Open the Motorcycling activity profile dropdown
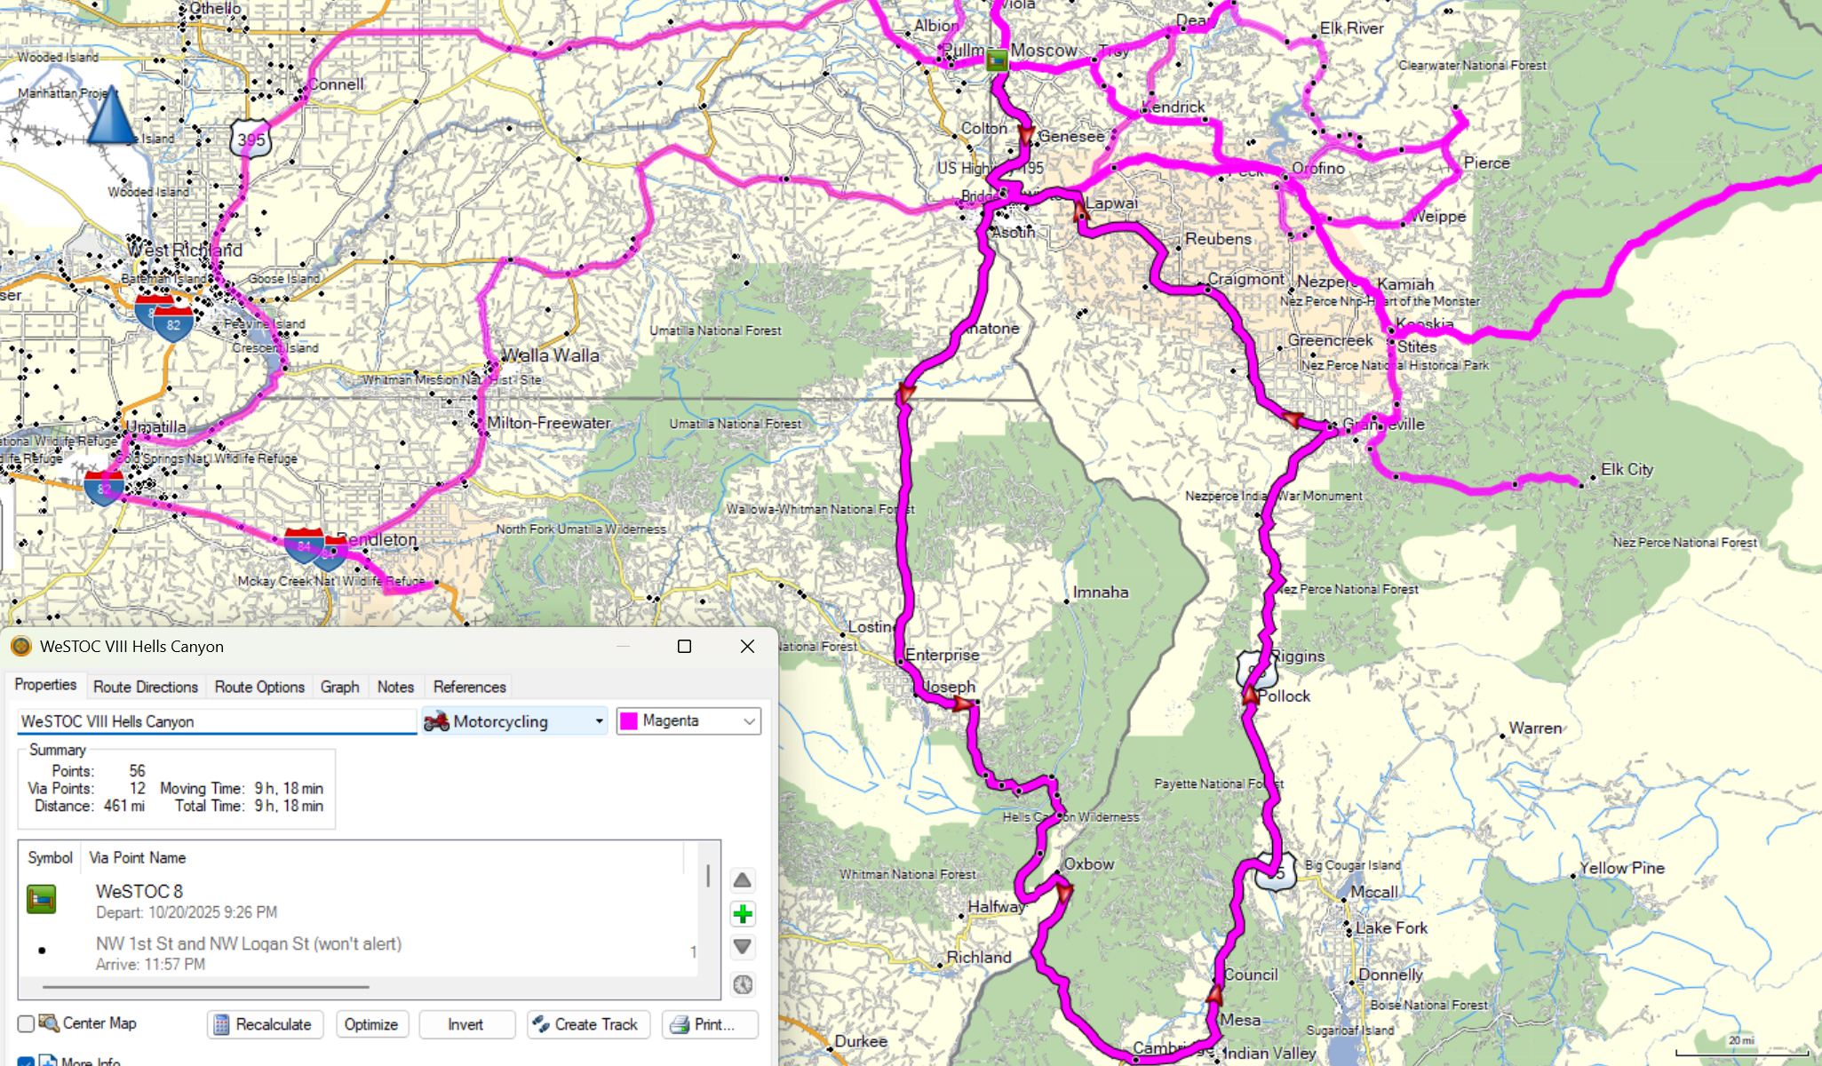Screen dimensions: 1822x1066 [x=514, y=721]
